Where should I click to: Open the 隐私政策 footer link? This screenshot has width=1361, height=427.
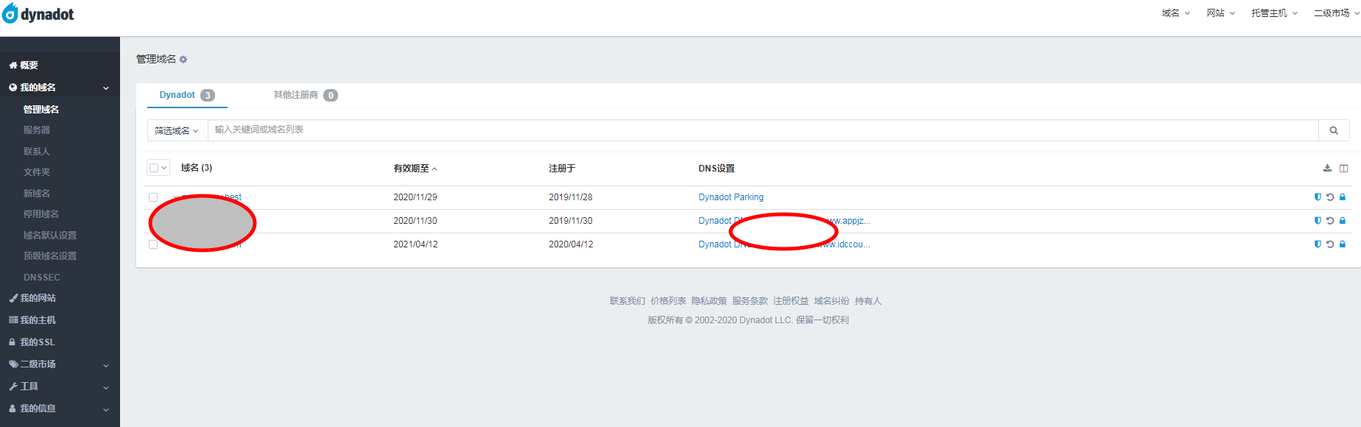coord(709,301)
